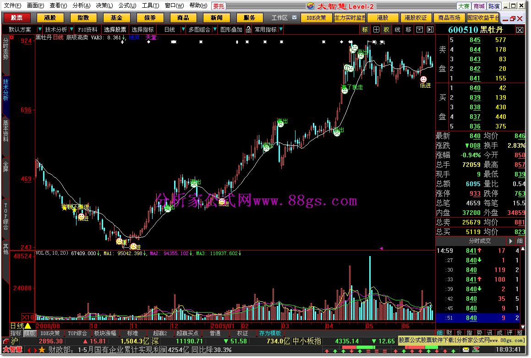
Task: Click the 细 button beside 分时成交
Action: 520,241
